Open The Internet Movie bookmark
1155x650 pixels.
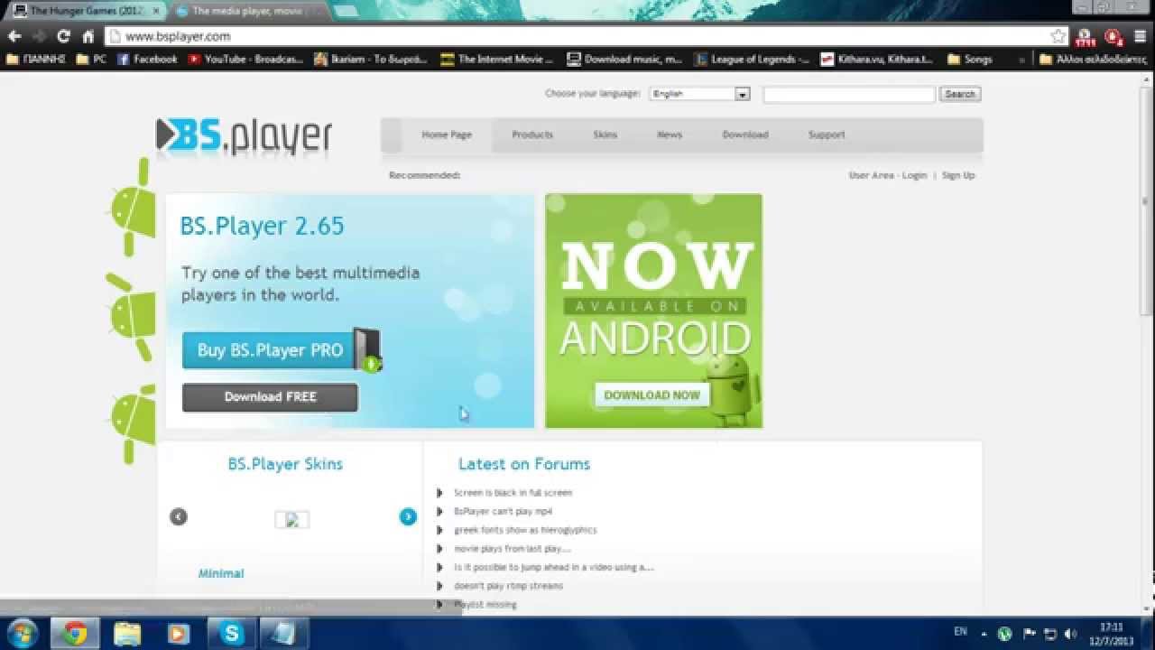(497, 59)
